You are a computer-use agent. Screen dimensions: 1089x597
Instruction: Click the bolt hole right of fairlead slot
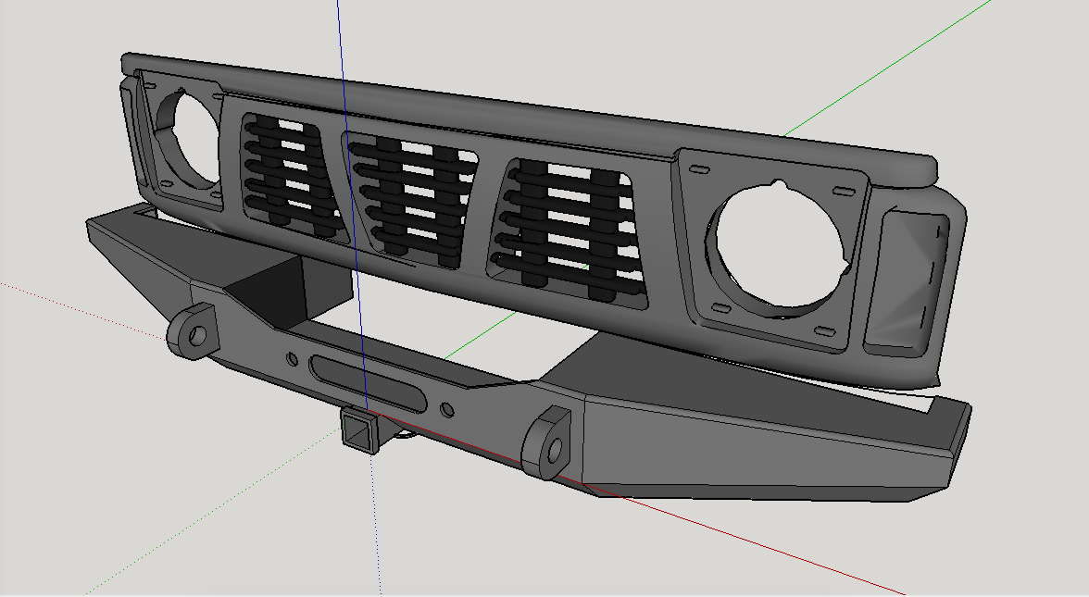[x=447, y=410]
